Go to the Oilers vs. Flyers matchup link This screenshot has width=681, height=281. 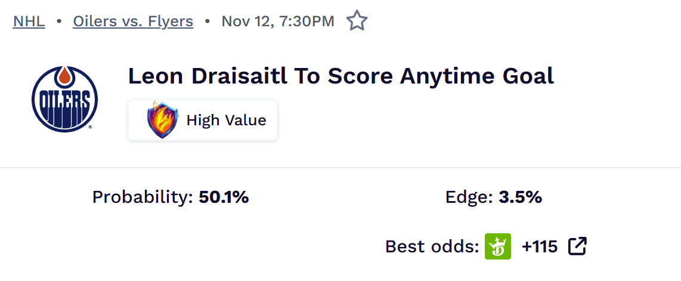(133, 21)
